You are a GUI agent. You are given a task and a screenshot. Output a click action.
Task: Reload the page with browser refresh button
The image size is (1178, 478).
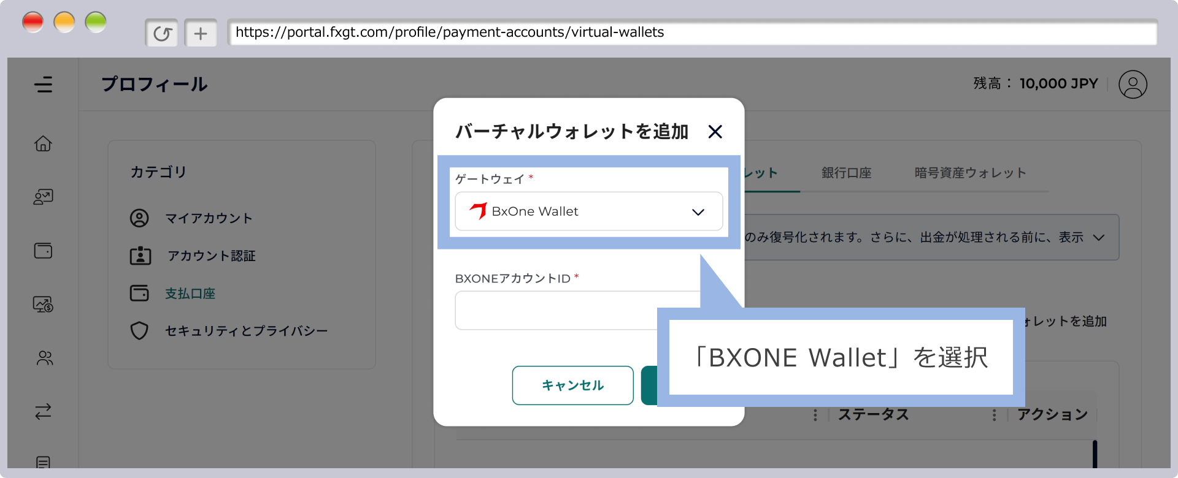[x=162, y=33]
